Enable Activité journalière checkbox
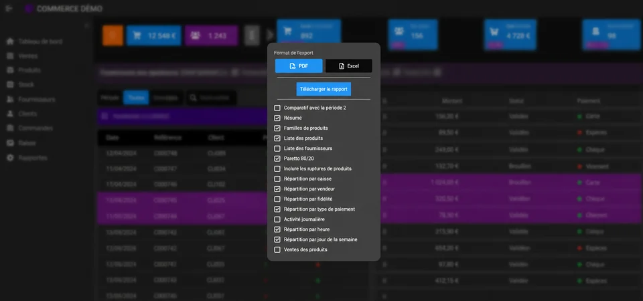Image resolution: width=643 pixels, height=301 pixels. [277, 219]
